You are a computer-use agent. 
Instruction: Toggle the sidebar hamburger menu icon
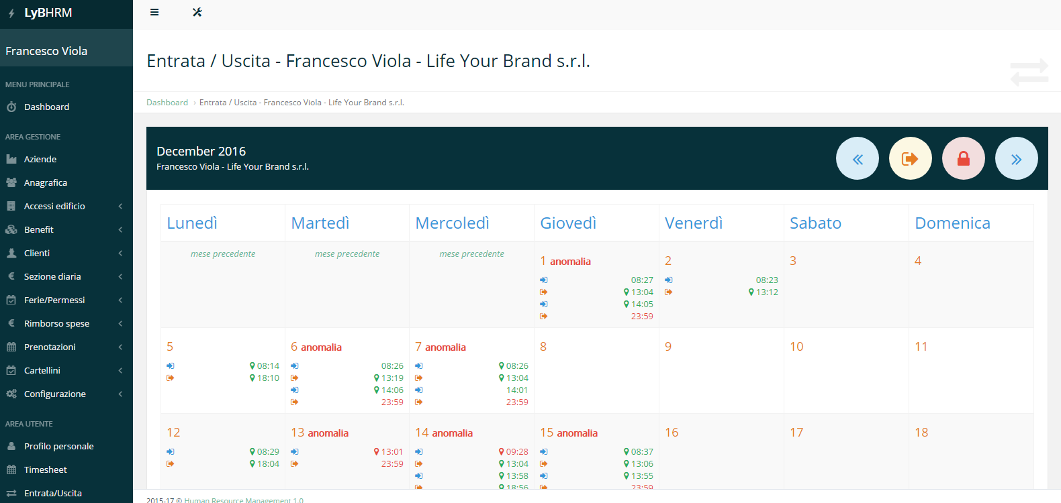click(154, 12)
